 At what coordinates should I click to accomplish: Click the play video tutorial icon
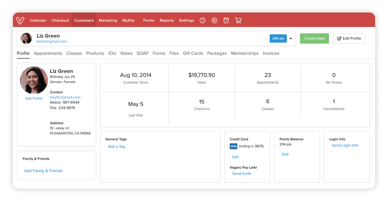(x=214, y=20)
